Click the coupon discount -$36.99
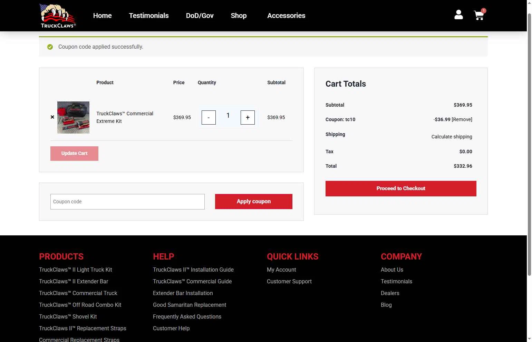Viewport: 532px width, 342px height. coord(442,119)
